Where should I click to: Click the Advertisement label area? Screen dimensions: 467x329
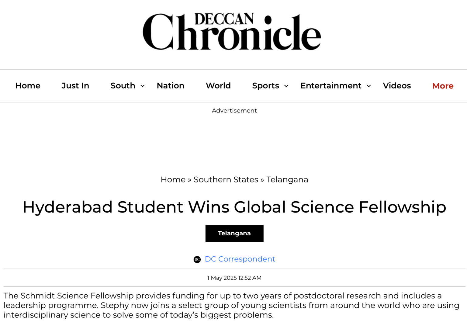[234, 110]
